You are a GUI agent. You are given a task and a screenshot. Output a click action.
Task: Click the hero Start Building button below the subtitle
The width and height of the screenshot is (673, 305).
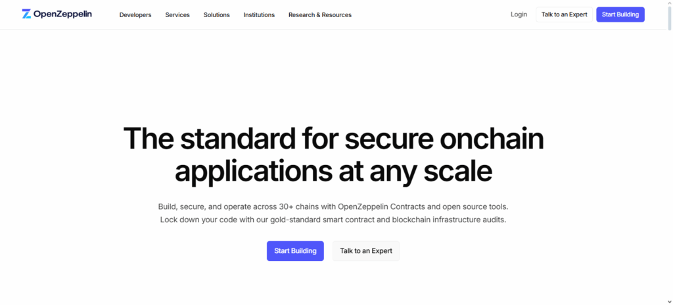[x=295, y=251]
